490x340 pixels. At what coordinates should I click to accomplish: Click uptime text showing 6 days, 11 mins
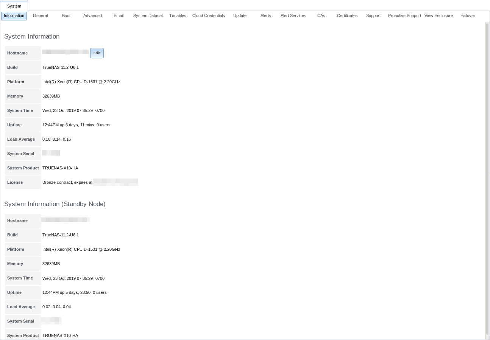click(x=76, y=125)
